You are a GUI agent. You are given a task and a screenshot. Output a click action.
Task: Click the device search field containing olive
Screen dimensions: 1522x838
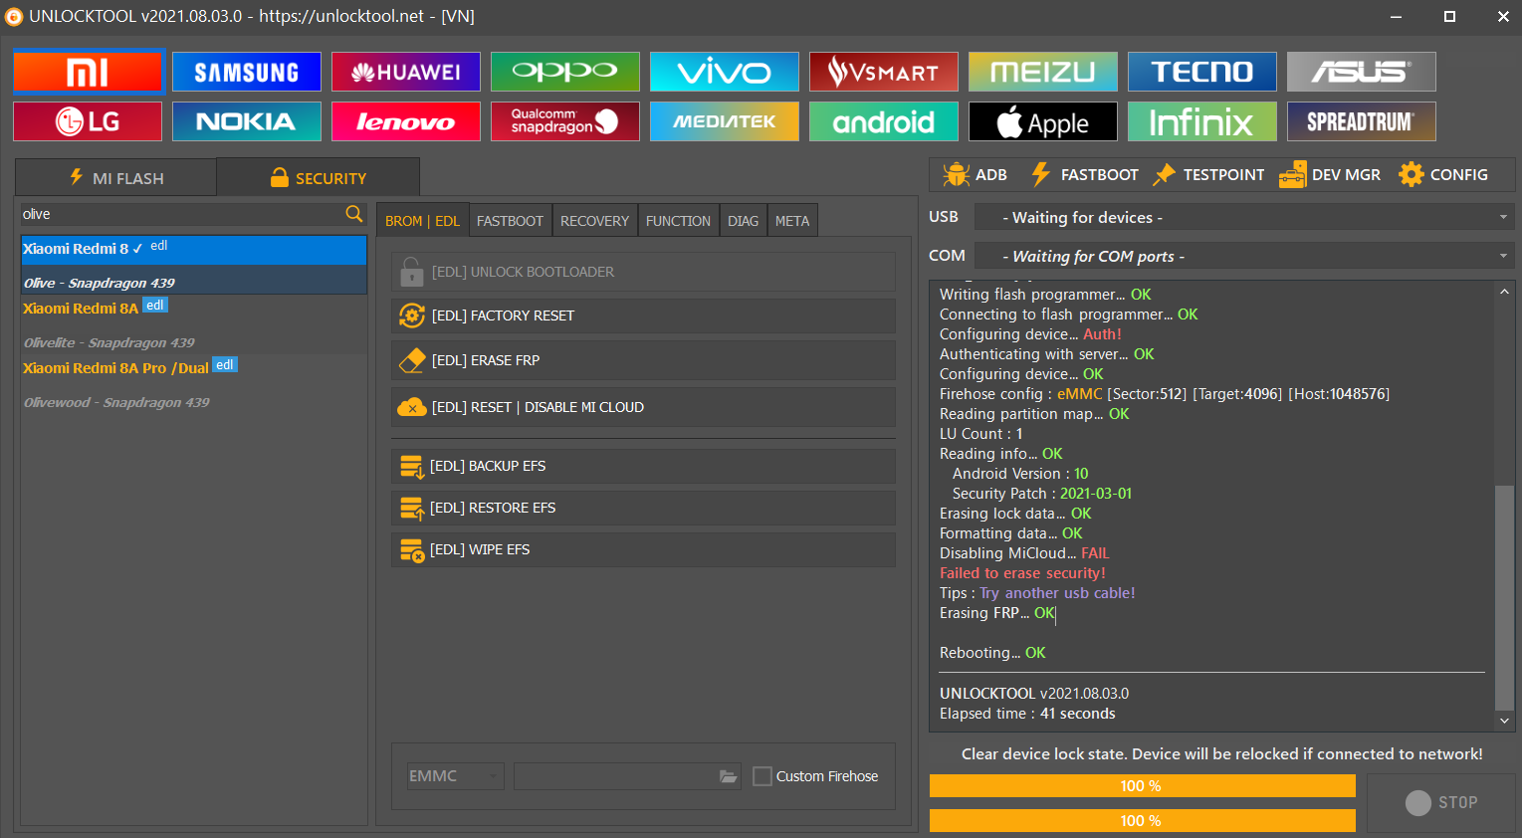point(183,214)
